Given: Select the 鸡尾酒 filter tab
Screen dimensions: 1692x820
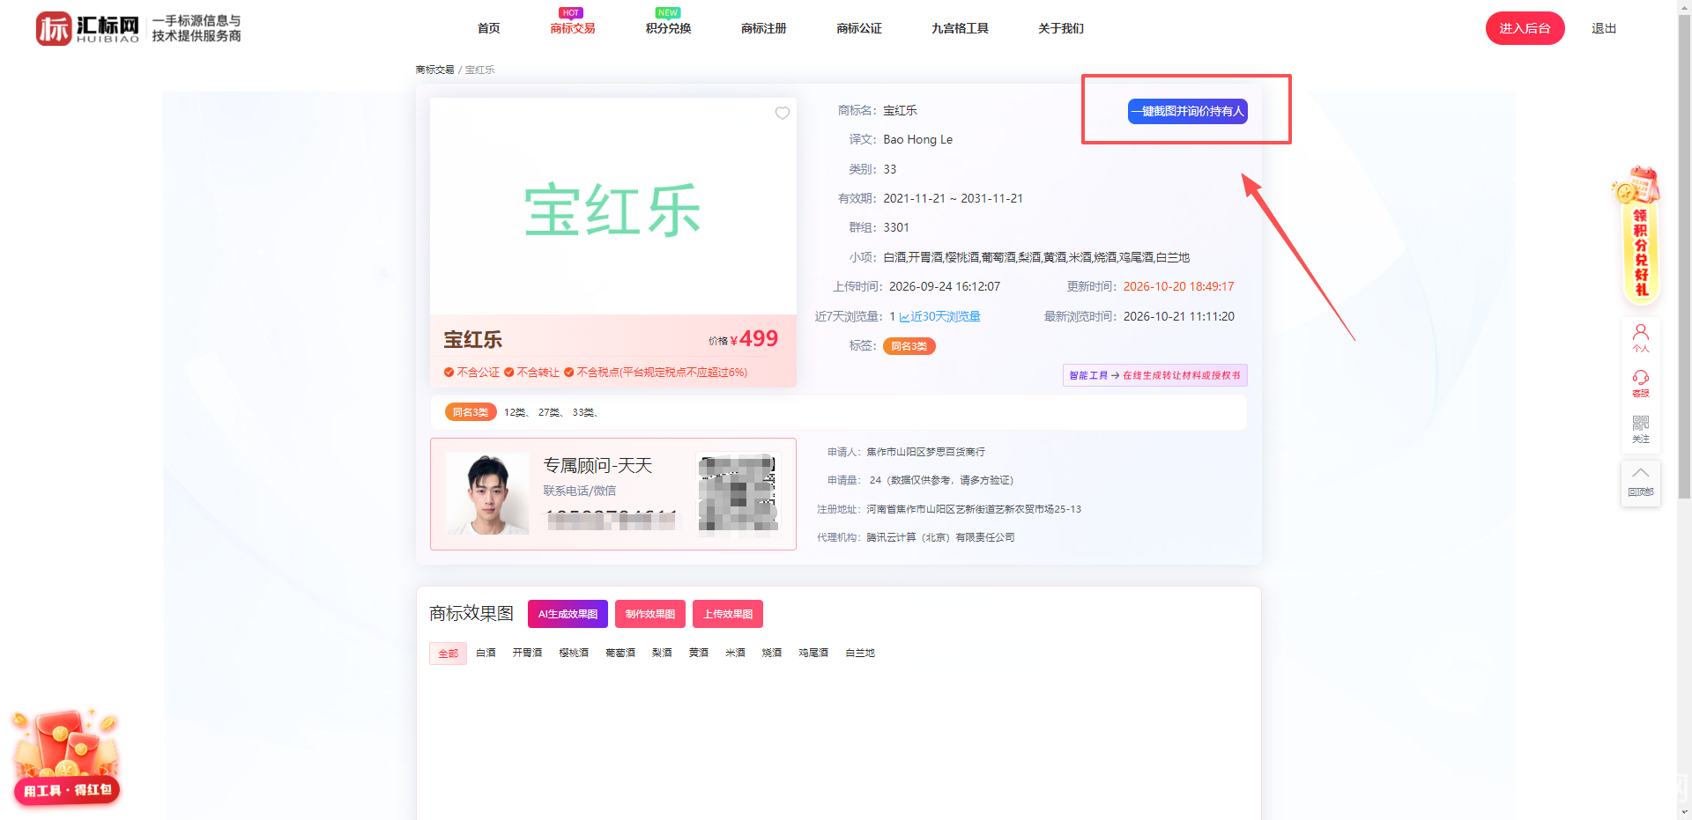Looking at the screenshot, I should point(813,653).
